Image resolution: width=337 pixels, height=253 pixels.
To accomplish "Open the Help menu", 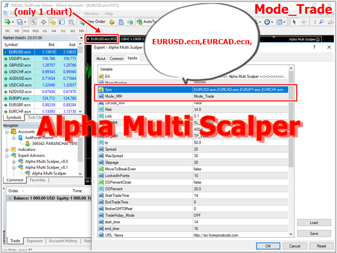I will click(x=109, y=14).
